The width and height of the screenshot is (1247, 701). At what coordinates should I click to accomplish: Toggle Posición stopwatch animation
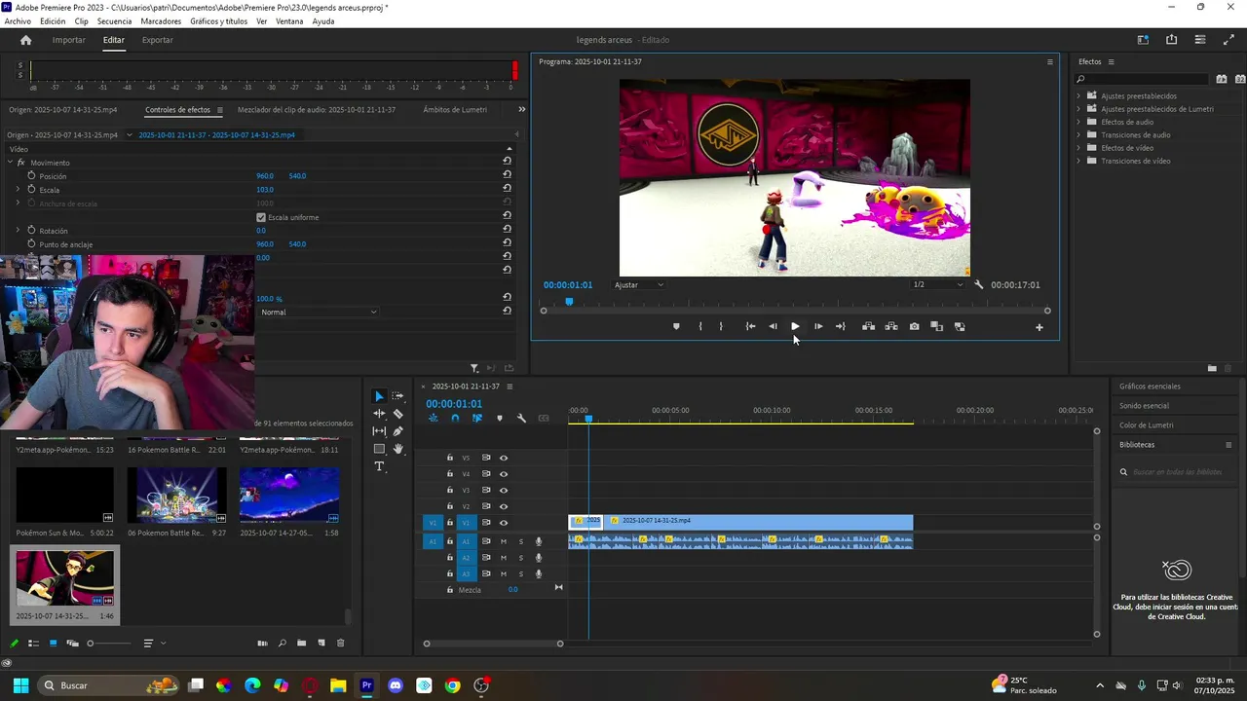pos(31,175)
